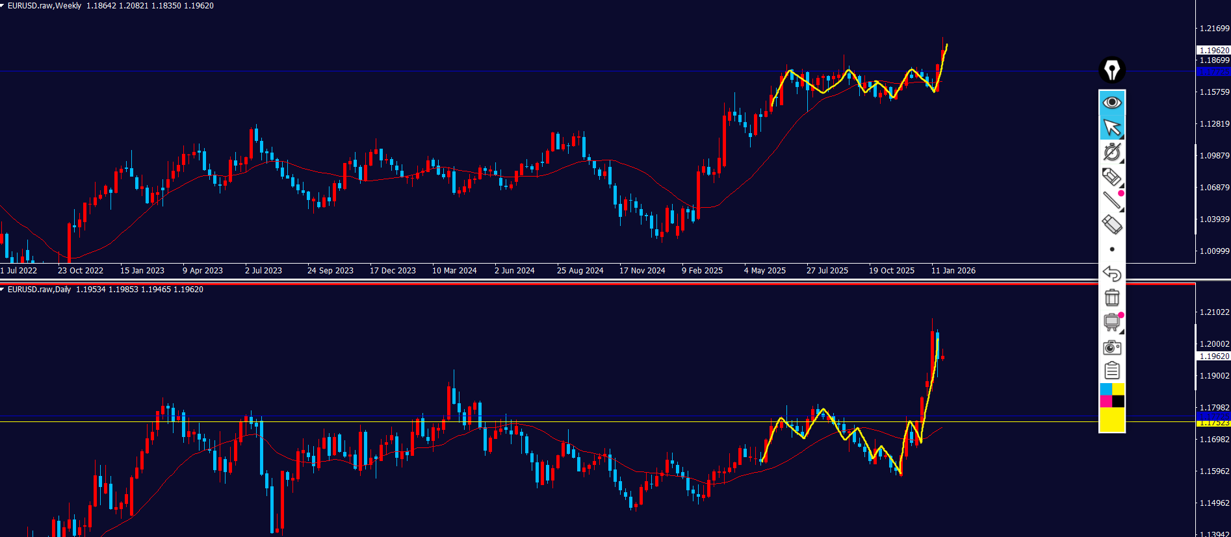Click the 1.19620 price label on weekly axis

coord(1213,51)
